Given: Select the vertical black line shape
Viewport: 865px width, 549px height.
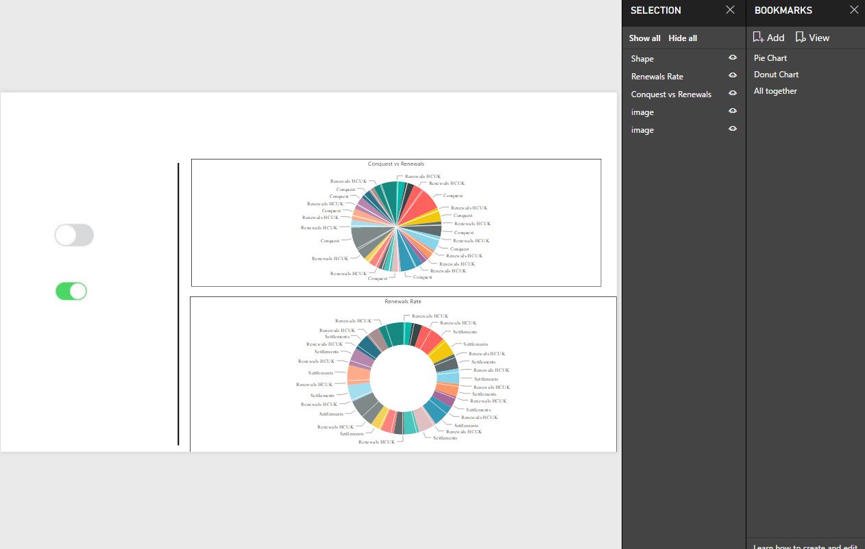Looking at the screenshot, I should point(178,304).
